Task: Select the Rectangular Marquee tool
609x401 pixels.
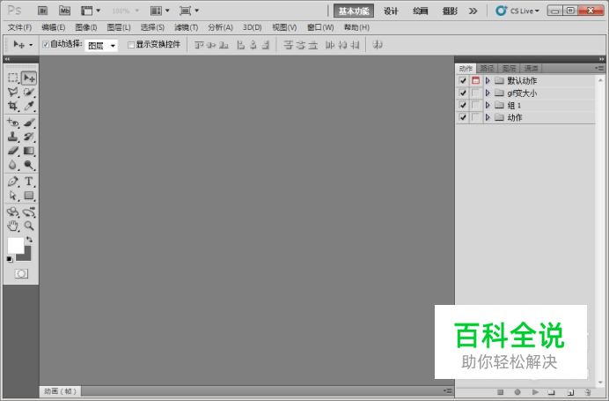Action: pyautogui.click(x=13, y=78)
